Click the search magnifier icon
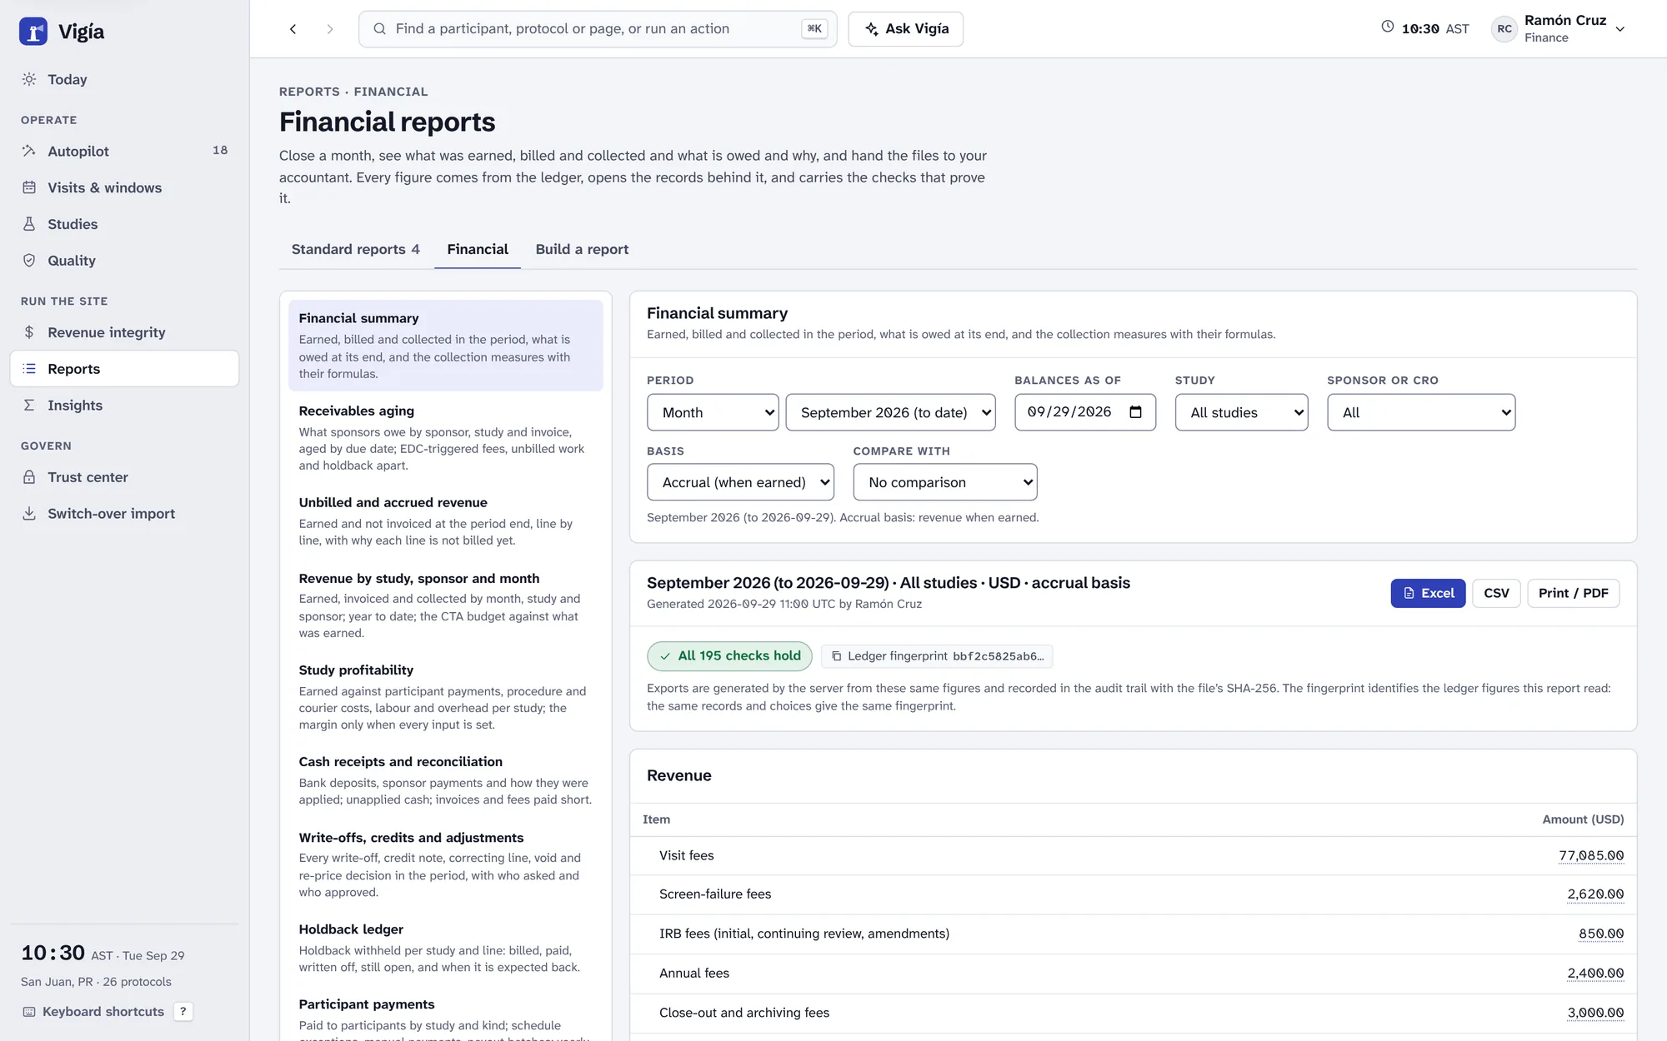Screen dimensions: 1667x1041 379,29
